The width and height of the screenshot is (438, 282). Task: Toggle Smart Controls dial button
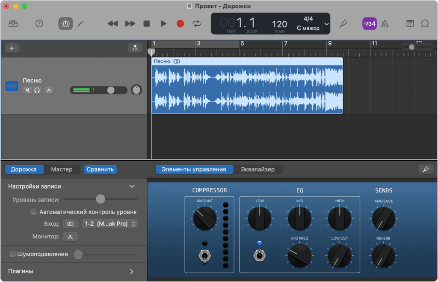(65, 24)
